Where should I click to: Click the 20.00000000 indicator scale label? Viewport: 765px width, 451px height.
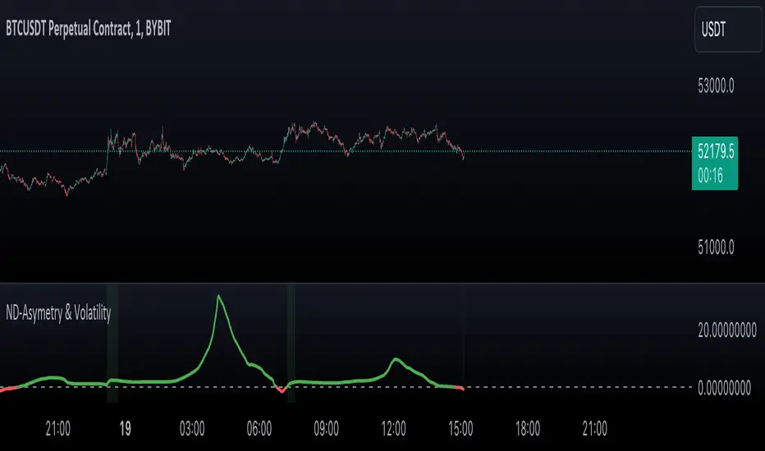pos(727,330)
